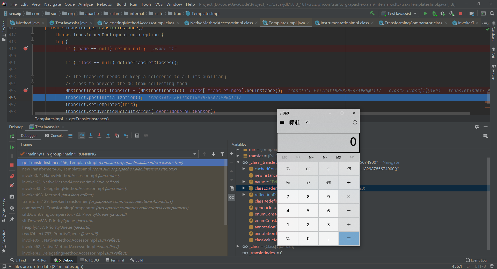Toggle the Maven tool window stripe button

click(x=493, y=72)
